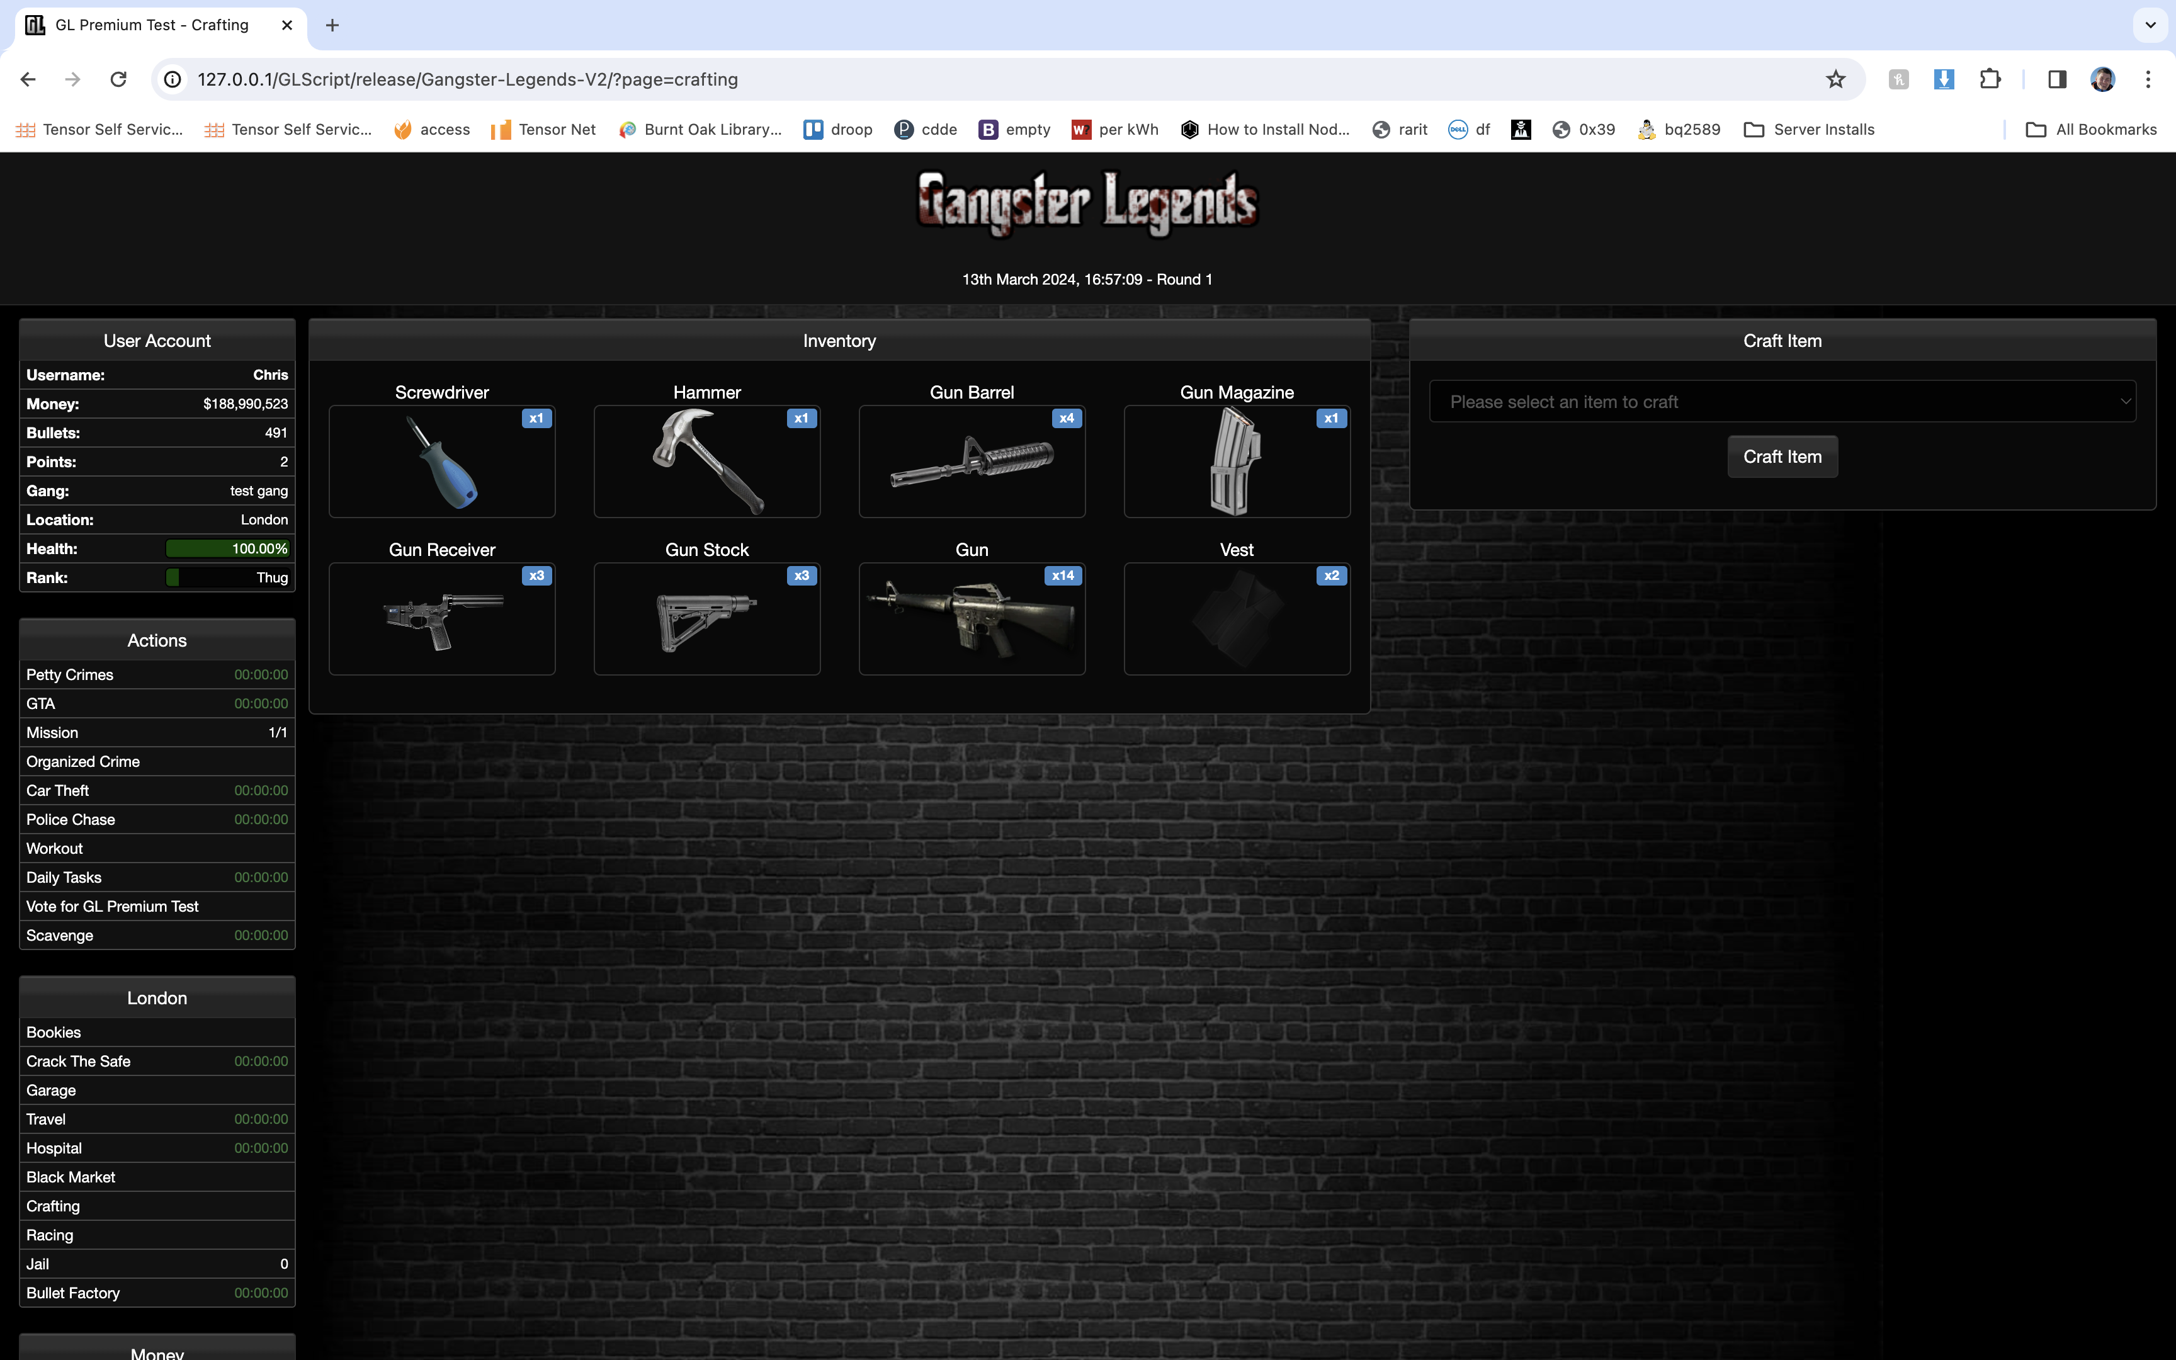Click the Hammer inventory item image
Image resolution: width=2176 pixels, height=1360 pixels.
click(x=706, y=462)
